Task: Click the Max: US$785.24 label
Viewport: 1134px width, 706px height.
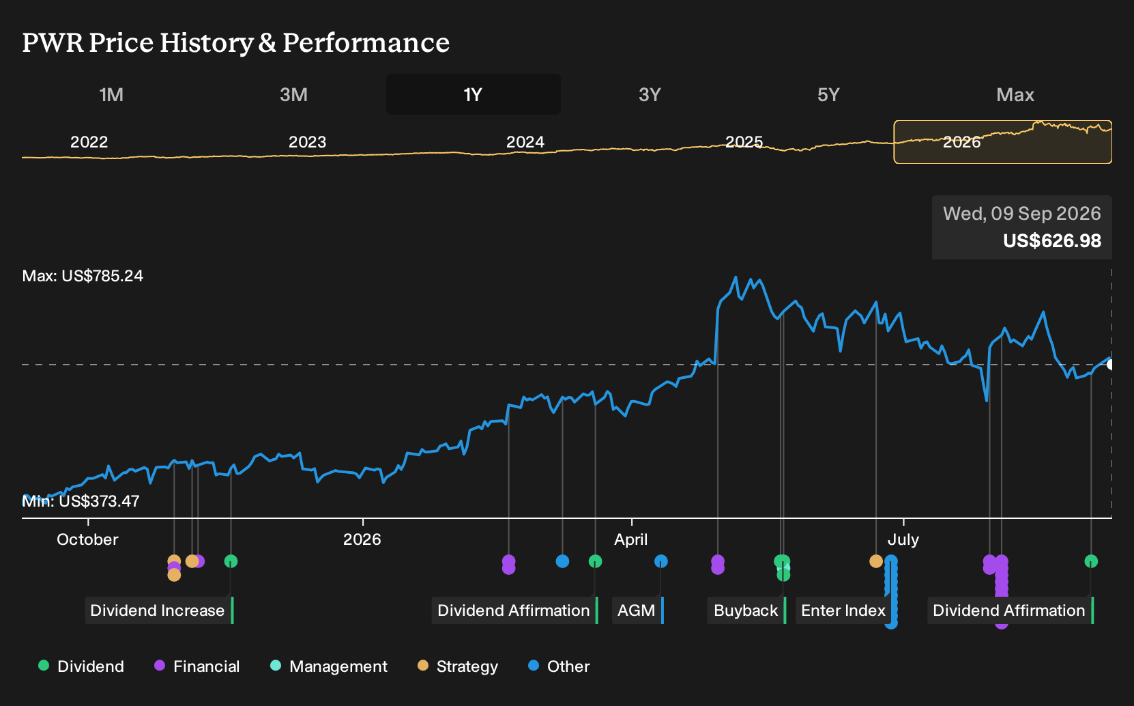Action: coord(83,276)
